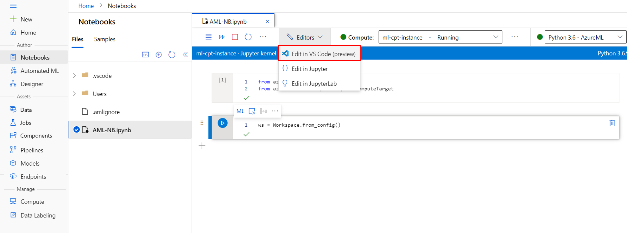Image resolution: width=627 pixels, height=233 pixels.
Task: Open more cell actions menu
Action: (x=275, y=111)
